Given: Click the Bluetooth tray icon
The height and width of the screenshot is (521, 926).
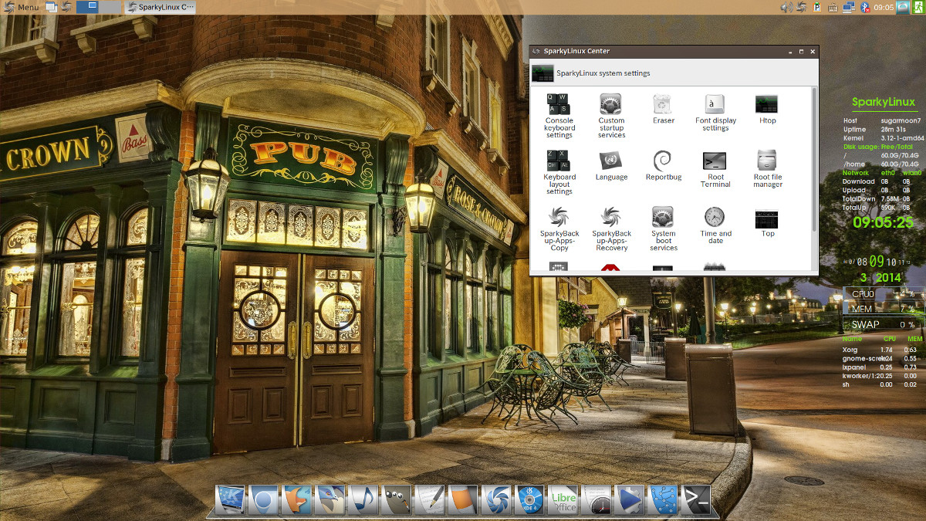Looking at the screenshot, I should pos(865,7).
